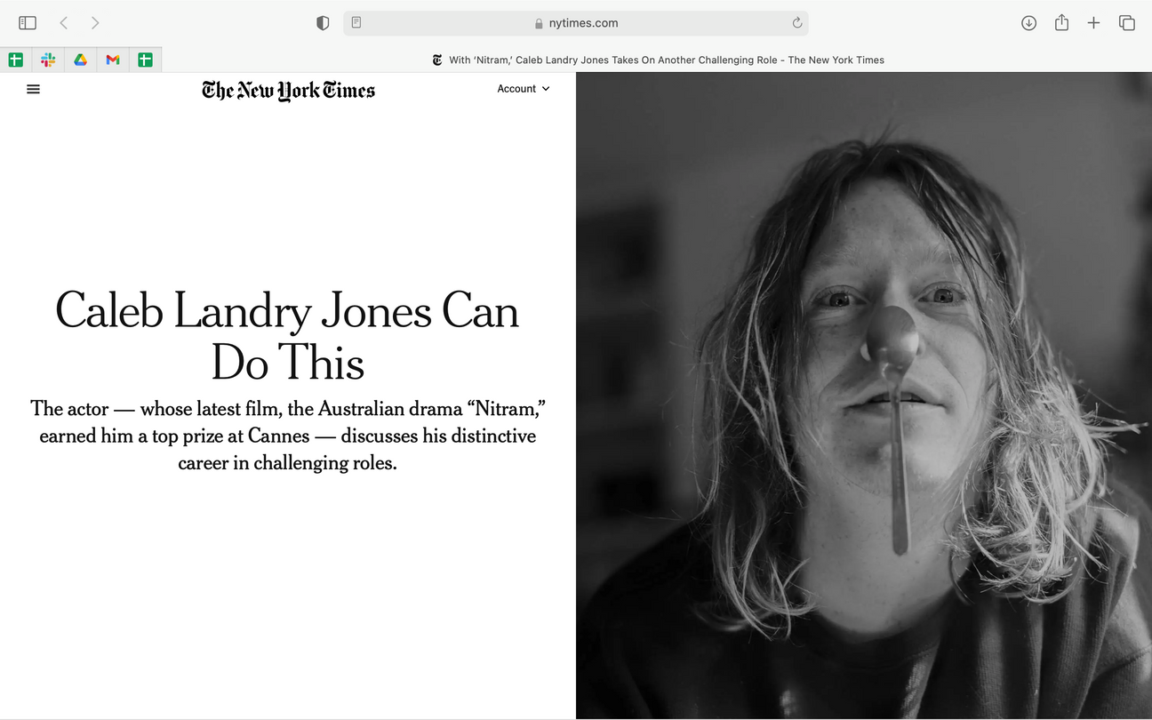Switch to the pinned Gmail tab

113,60
